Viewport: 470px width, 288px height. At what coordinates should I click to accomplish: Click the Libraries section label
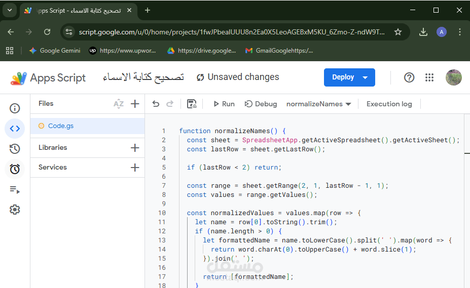click(x=53, y=148)
